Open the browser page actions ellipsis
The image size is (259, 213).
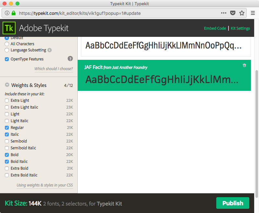(x=224, y=13)
